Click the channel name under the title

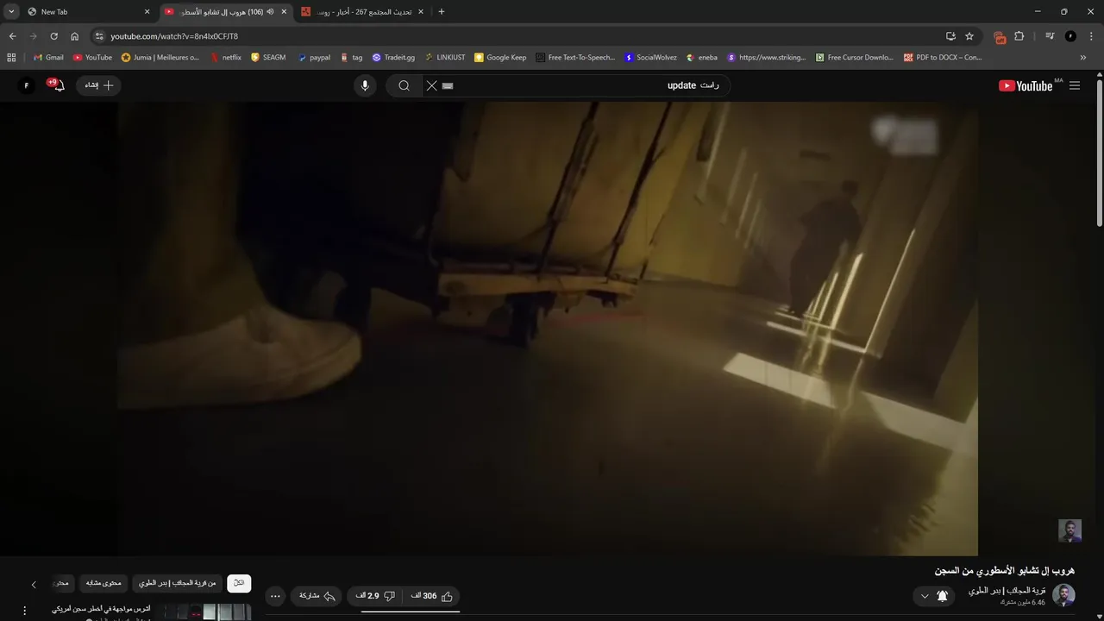[1007, 591]
